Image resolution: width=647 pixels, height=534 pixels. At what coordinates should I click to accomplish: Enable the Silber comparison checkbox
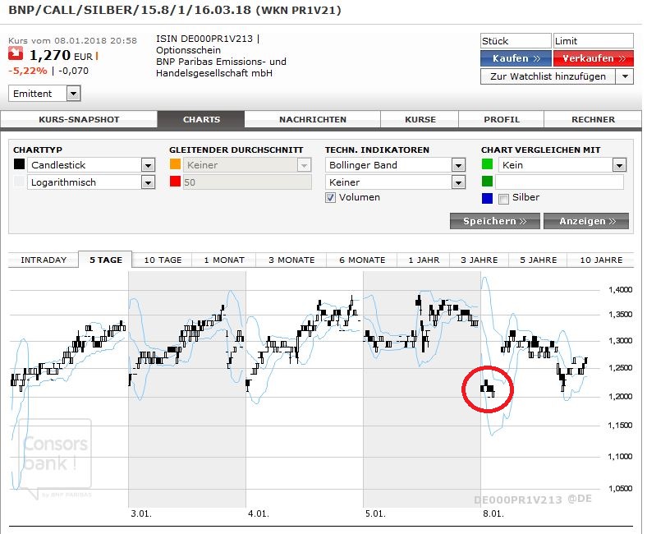click(503, 199)
